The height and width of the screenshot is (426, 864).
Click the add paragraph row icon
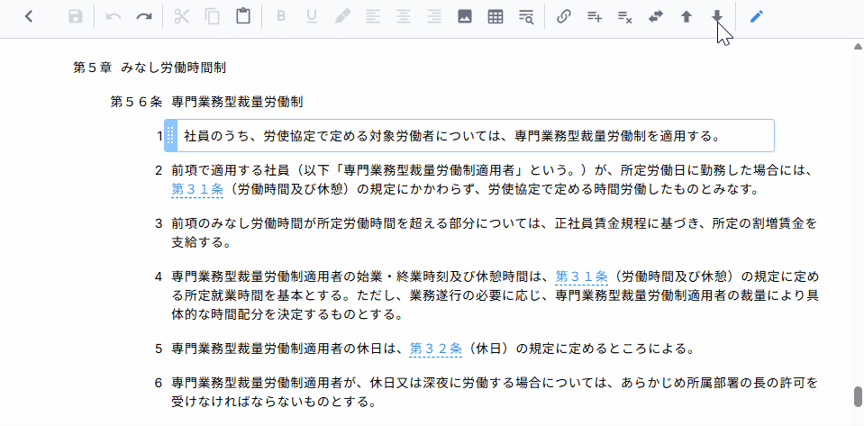(594, 16)
